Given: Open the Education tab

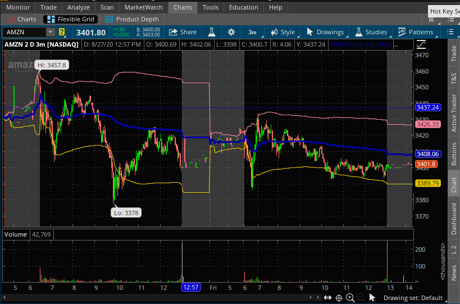Looking at the screenshot, I should pos(244,7).
